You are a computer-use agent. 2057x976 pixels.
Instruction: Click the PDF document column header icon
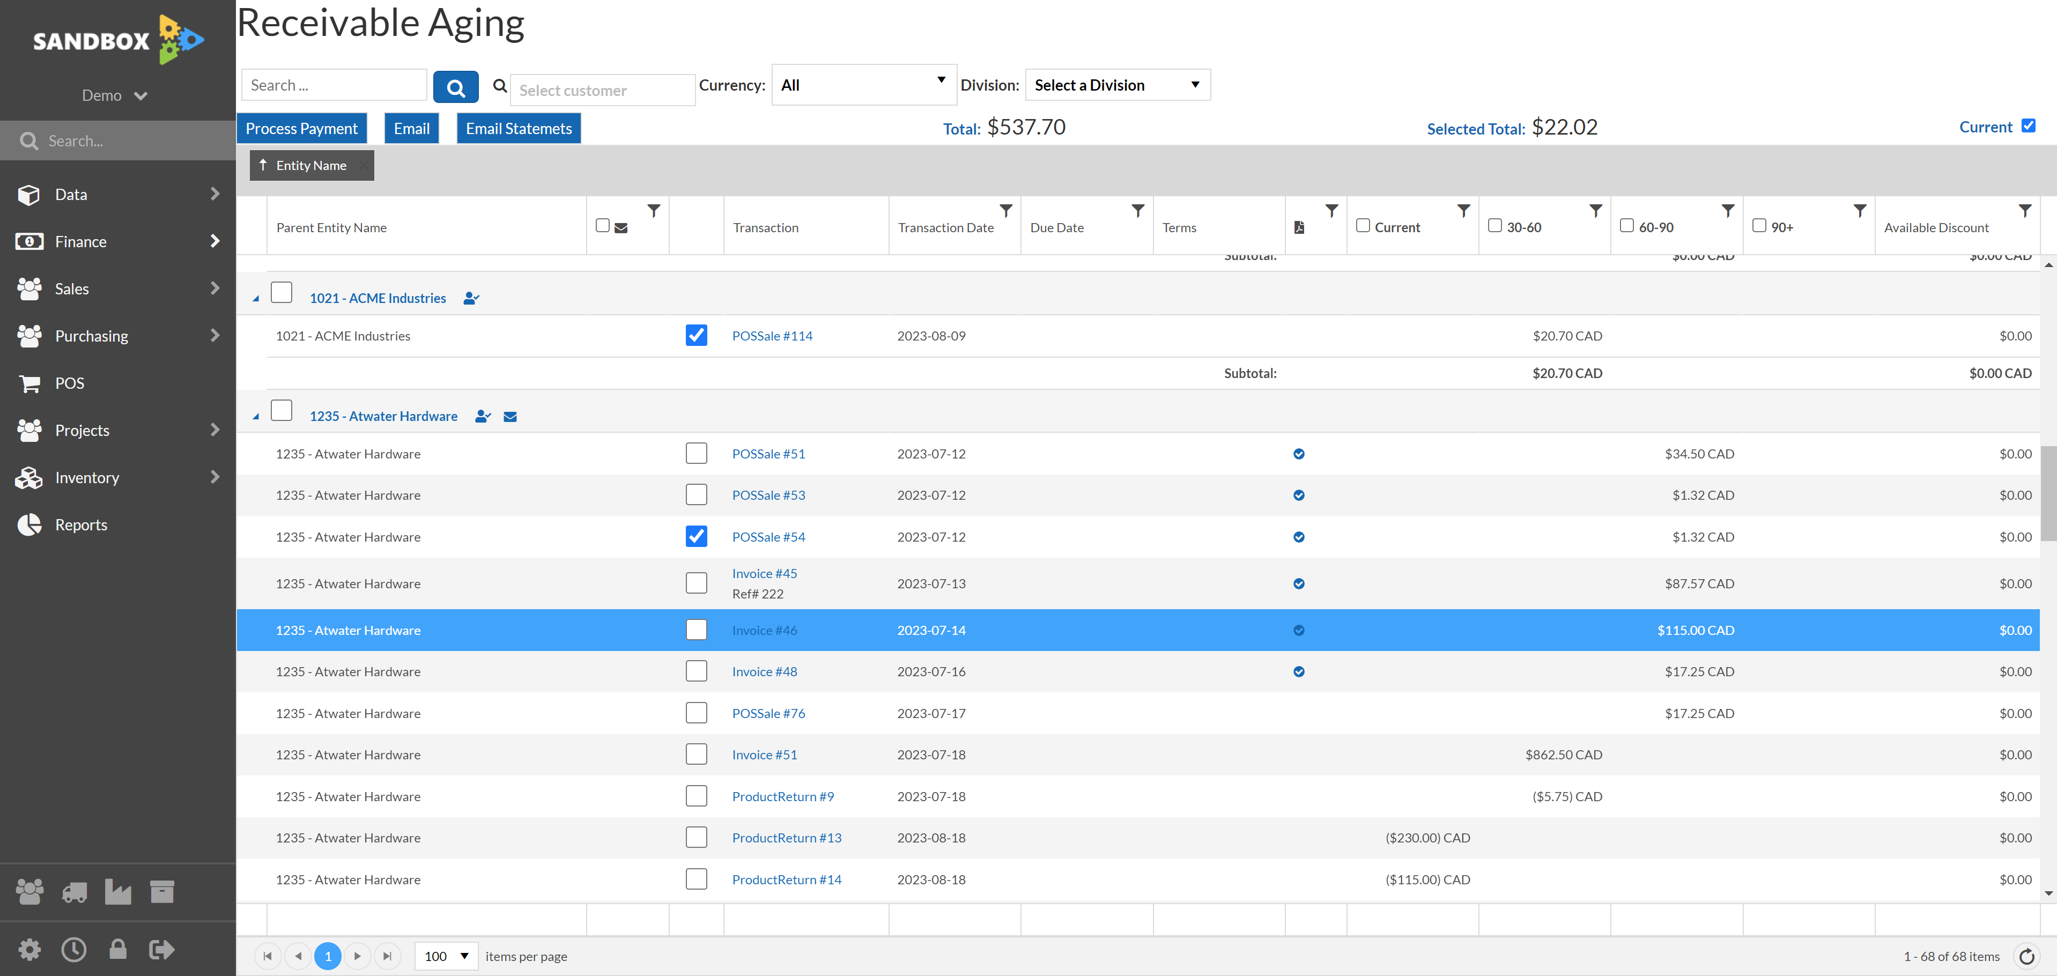pos(1299,227)
